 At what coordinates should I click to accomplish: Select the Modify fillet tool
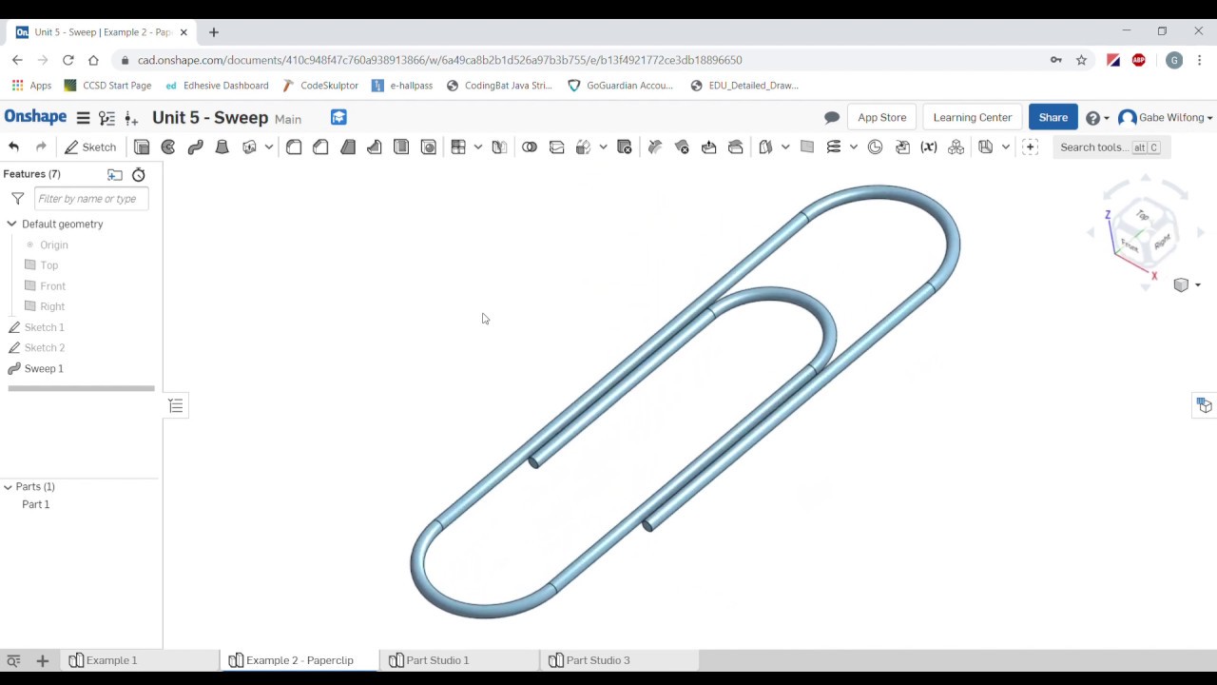click(x=655, y=147)
